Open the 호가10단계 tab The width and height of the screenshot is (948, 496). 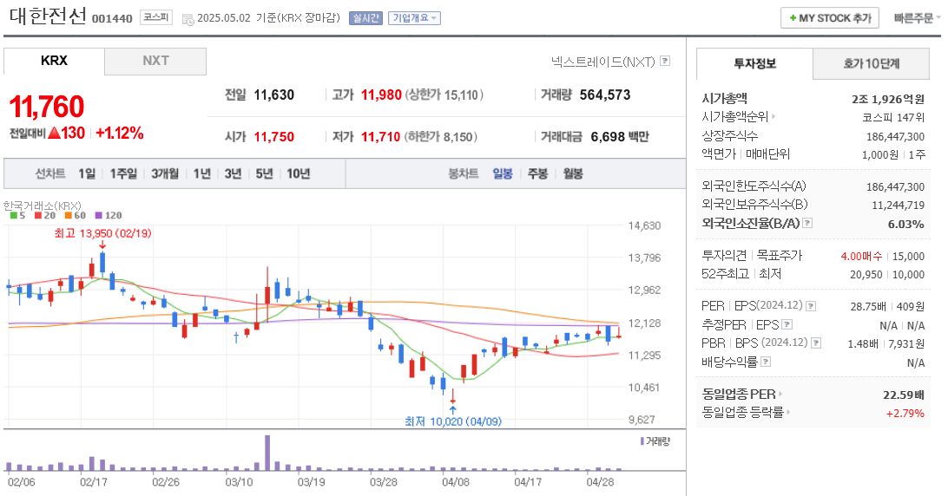pos(872,63)
